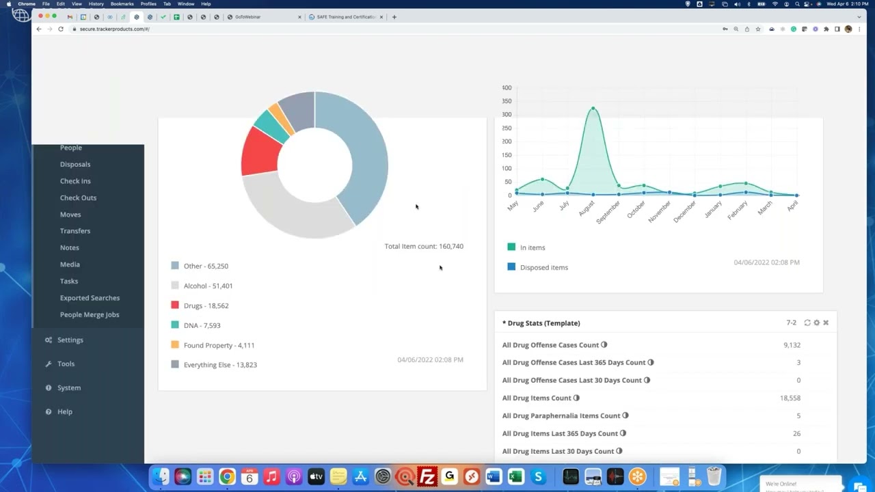Refresh the Drug Stats widget
Screen dimensions: 875x492
pos(807,323)
